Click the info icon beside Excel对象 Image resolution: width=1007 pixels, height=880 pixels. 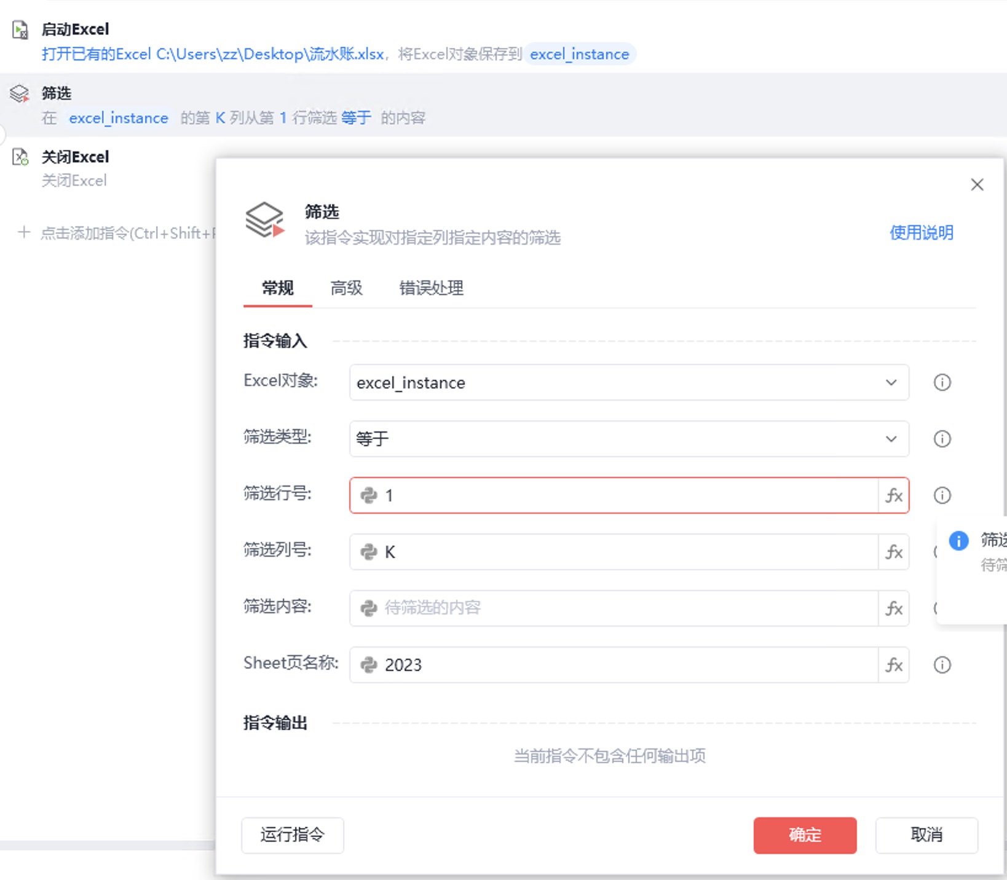pos(942,382)
